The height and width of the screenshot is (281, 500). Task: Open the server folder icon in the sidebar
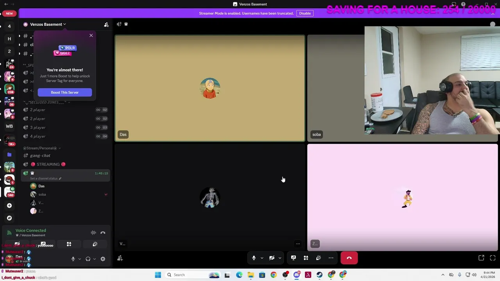(x=9, y=155)
